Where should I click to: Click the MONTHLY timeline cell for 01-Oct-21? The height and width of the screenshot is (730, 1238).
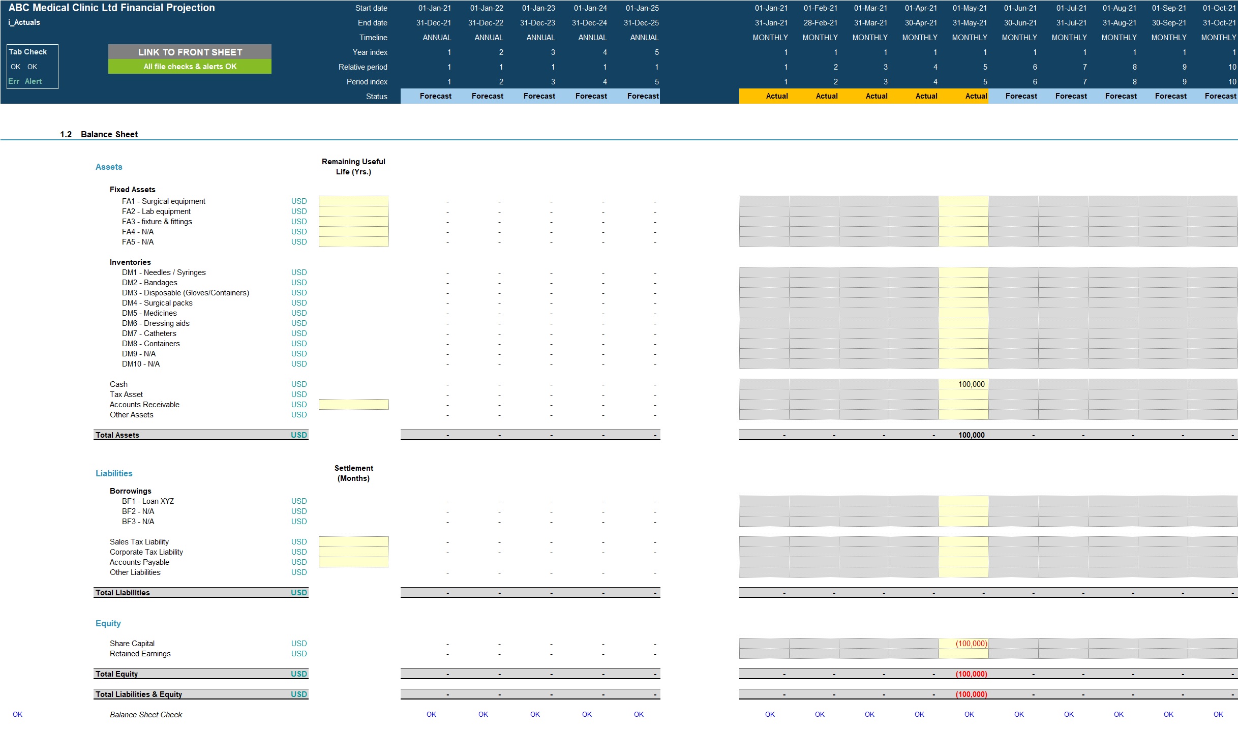[x=1218, y=38]
